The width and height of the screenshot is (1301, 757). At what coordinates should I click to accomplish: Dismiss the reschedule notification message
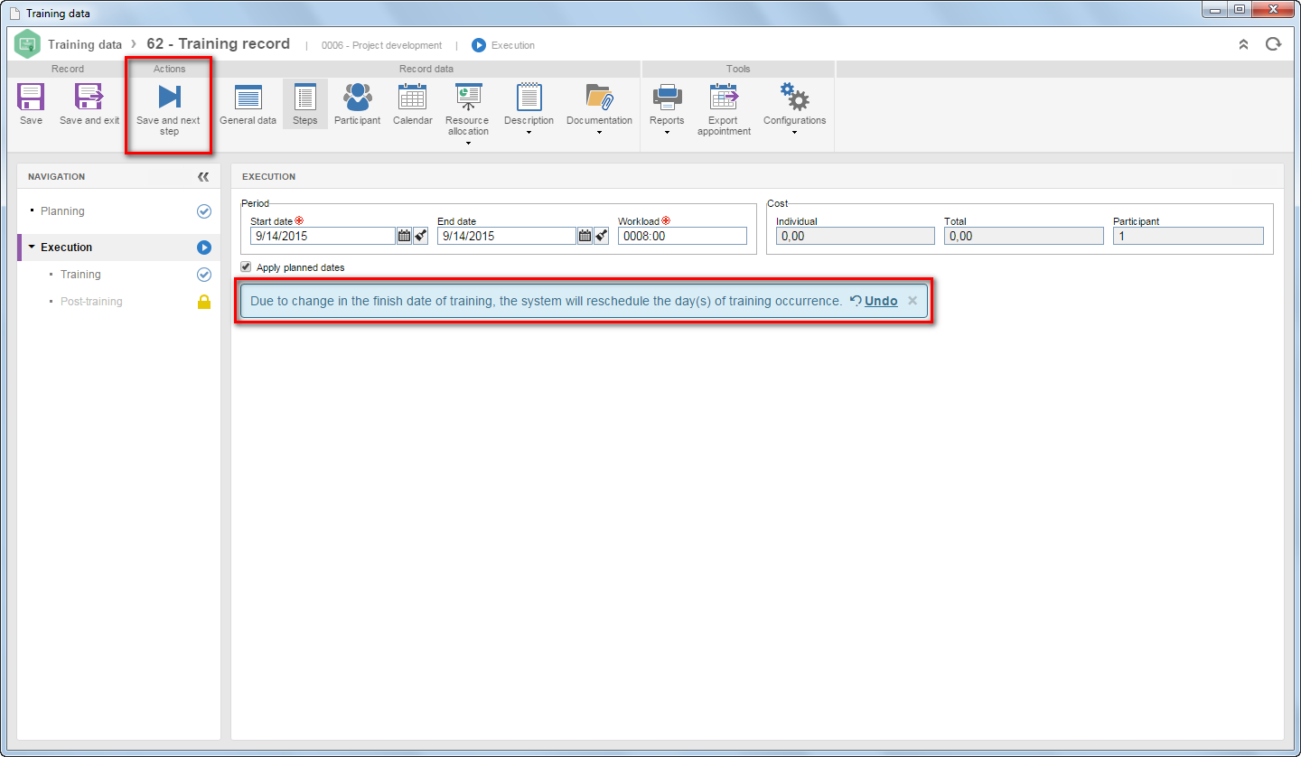913,301
